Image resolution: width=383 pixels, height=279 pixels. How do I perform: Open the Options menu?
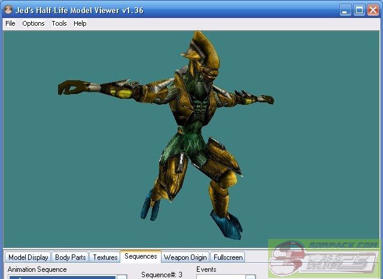click(x=34, y=23)
